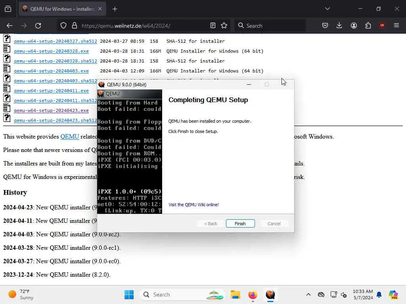Follow the QEMU link in the description paragraph
Viewport: 406px width, 304px height.
click(x=70, y=137)
